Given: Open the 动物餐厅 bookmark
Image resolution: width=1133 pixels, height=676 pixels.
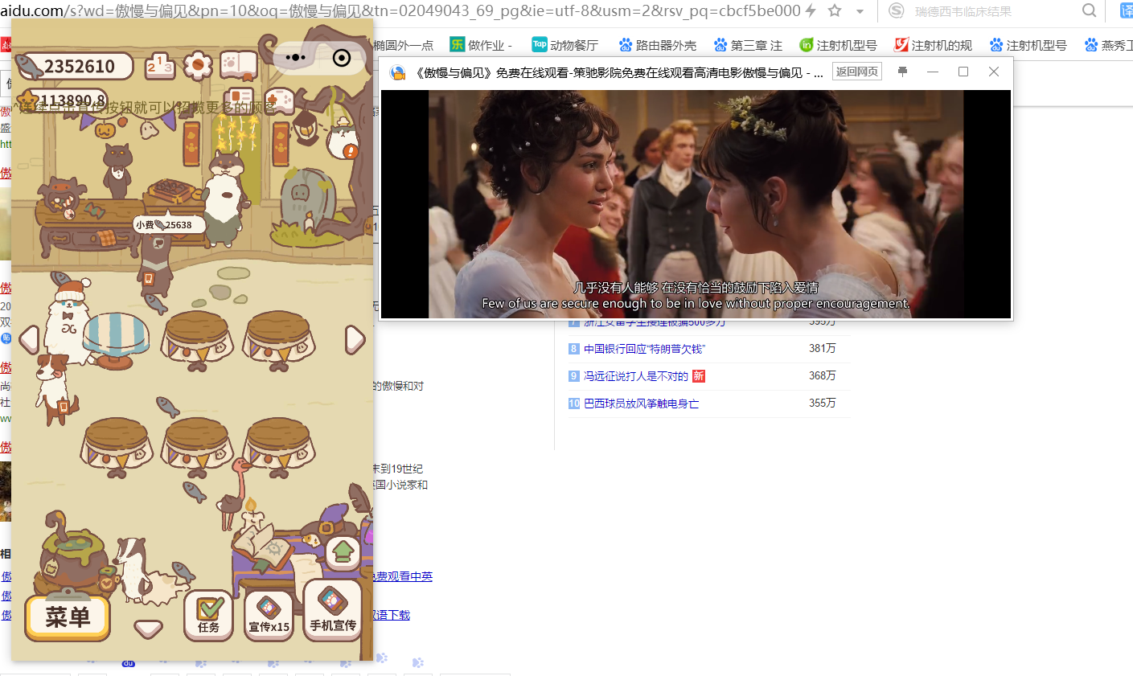Looking at the screenshot, I should (565, 45).
